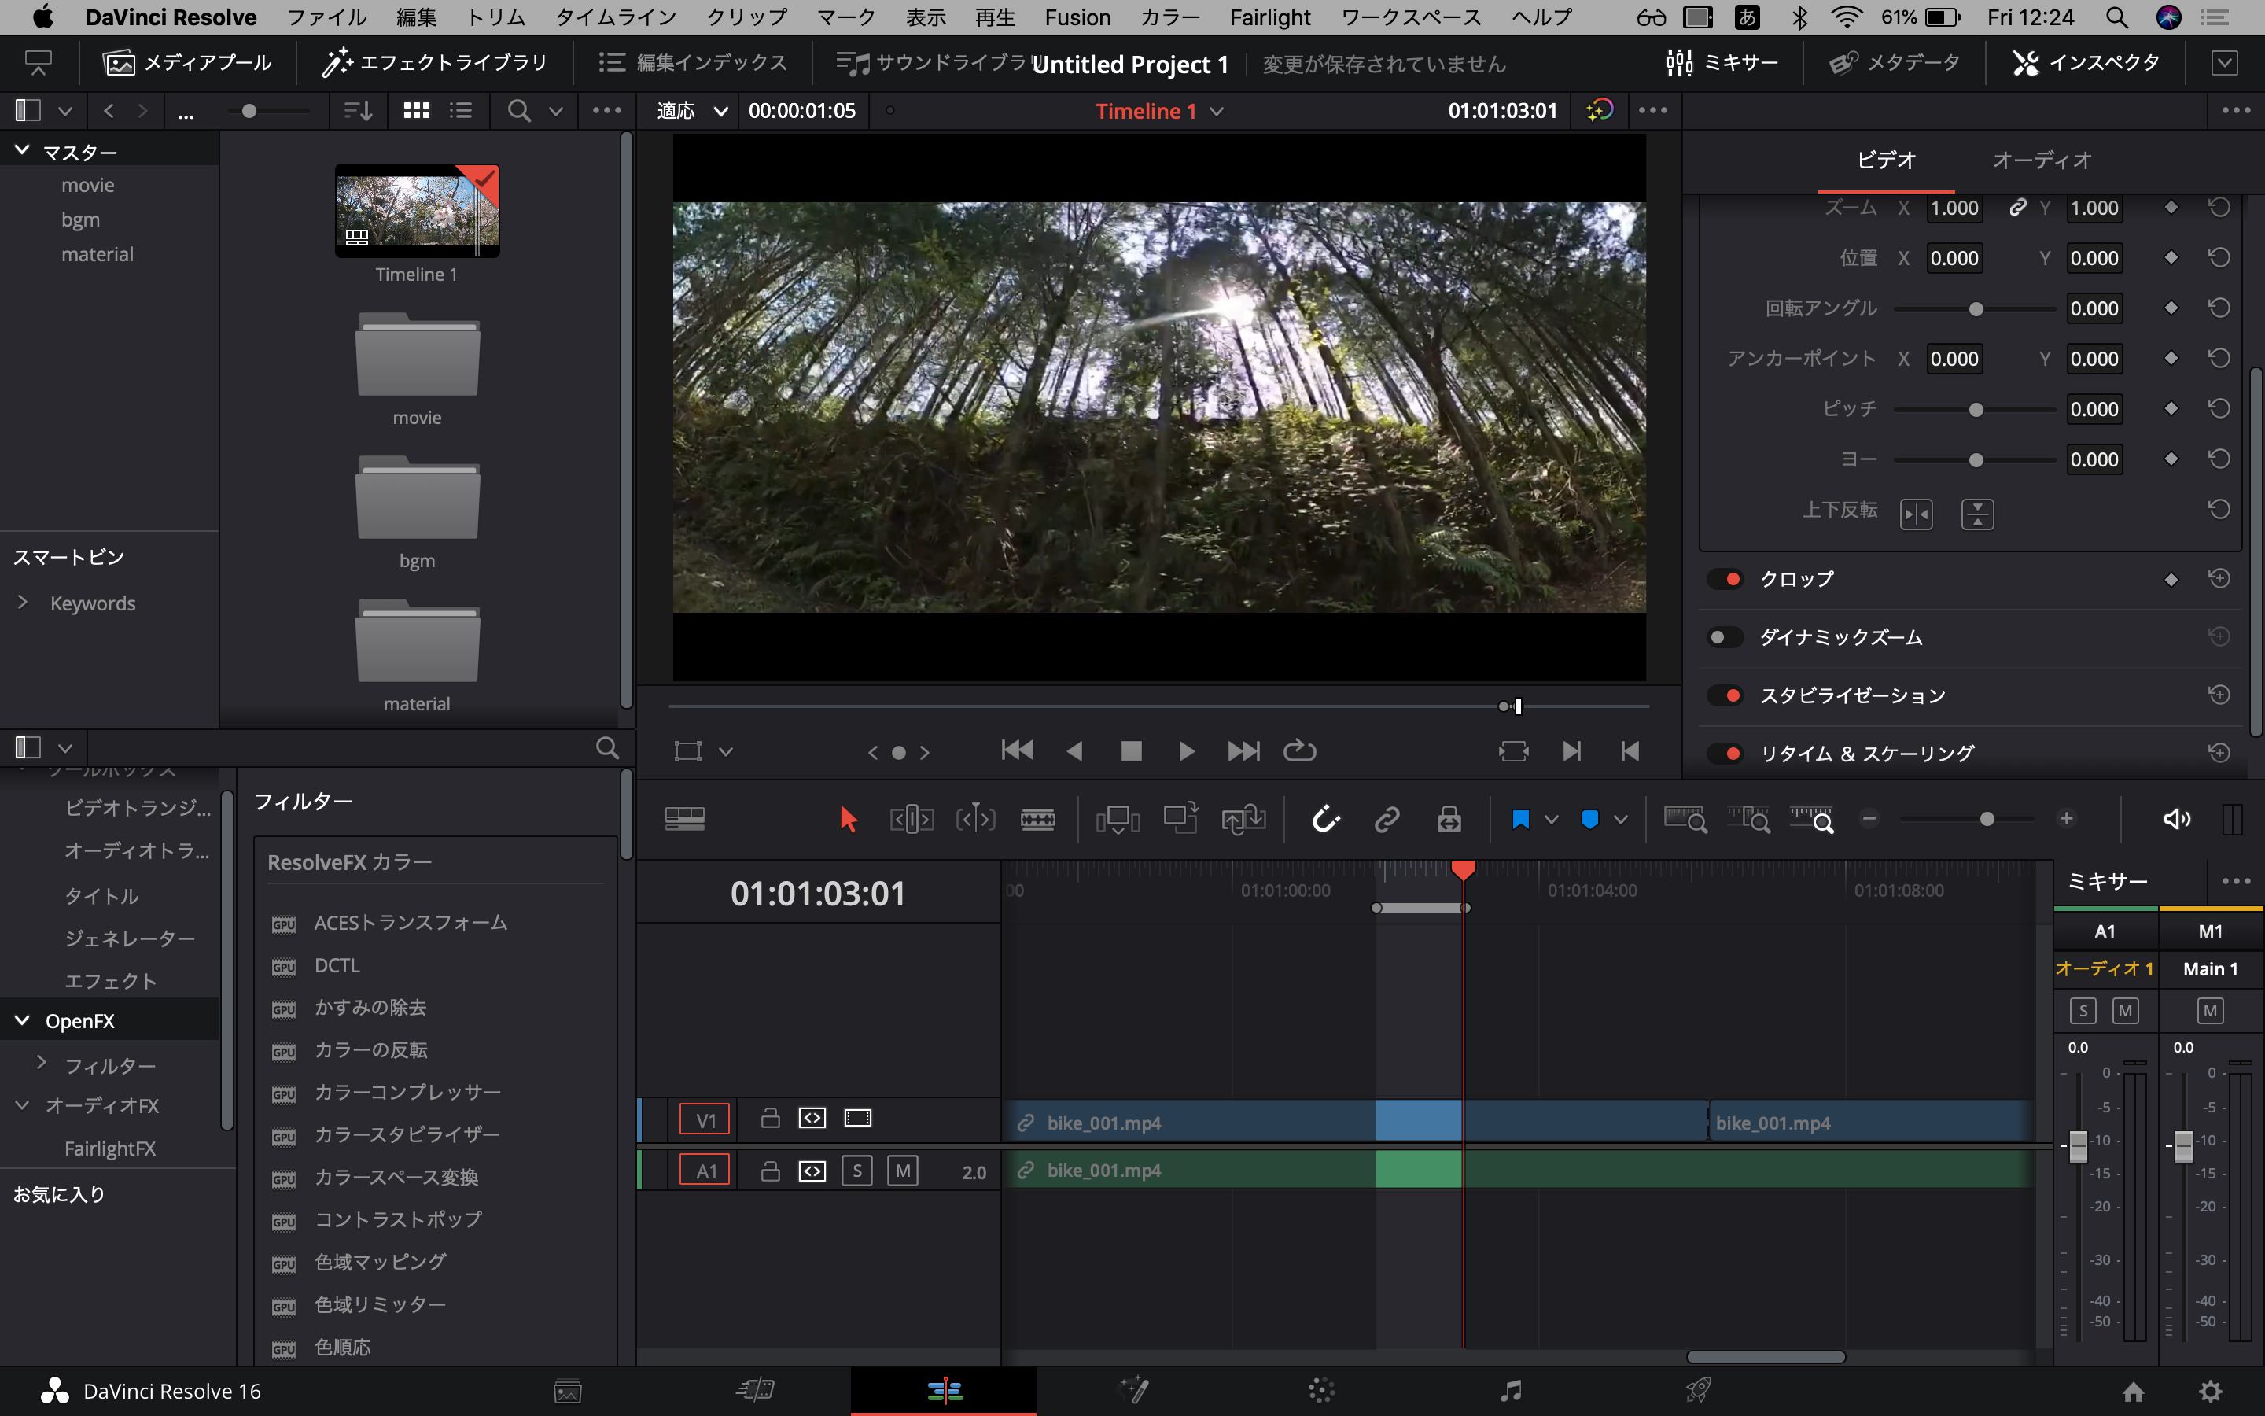Enable the Dynamic Zoom switch
2265x1416 pixels.
tap(1725, 637)
